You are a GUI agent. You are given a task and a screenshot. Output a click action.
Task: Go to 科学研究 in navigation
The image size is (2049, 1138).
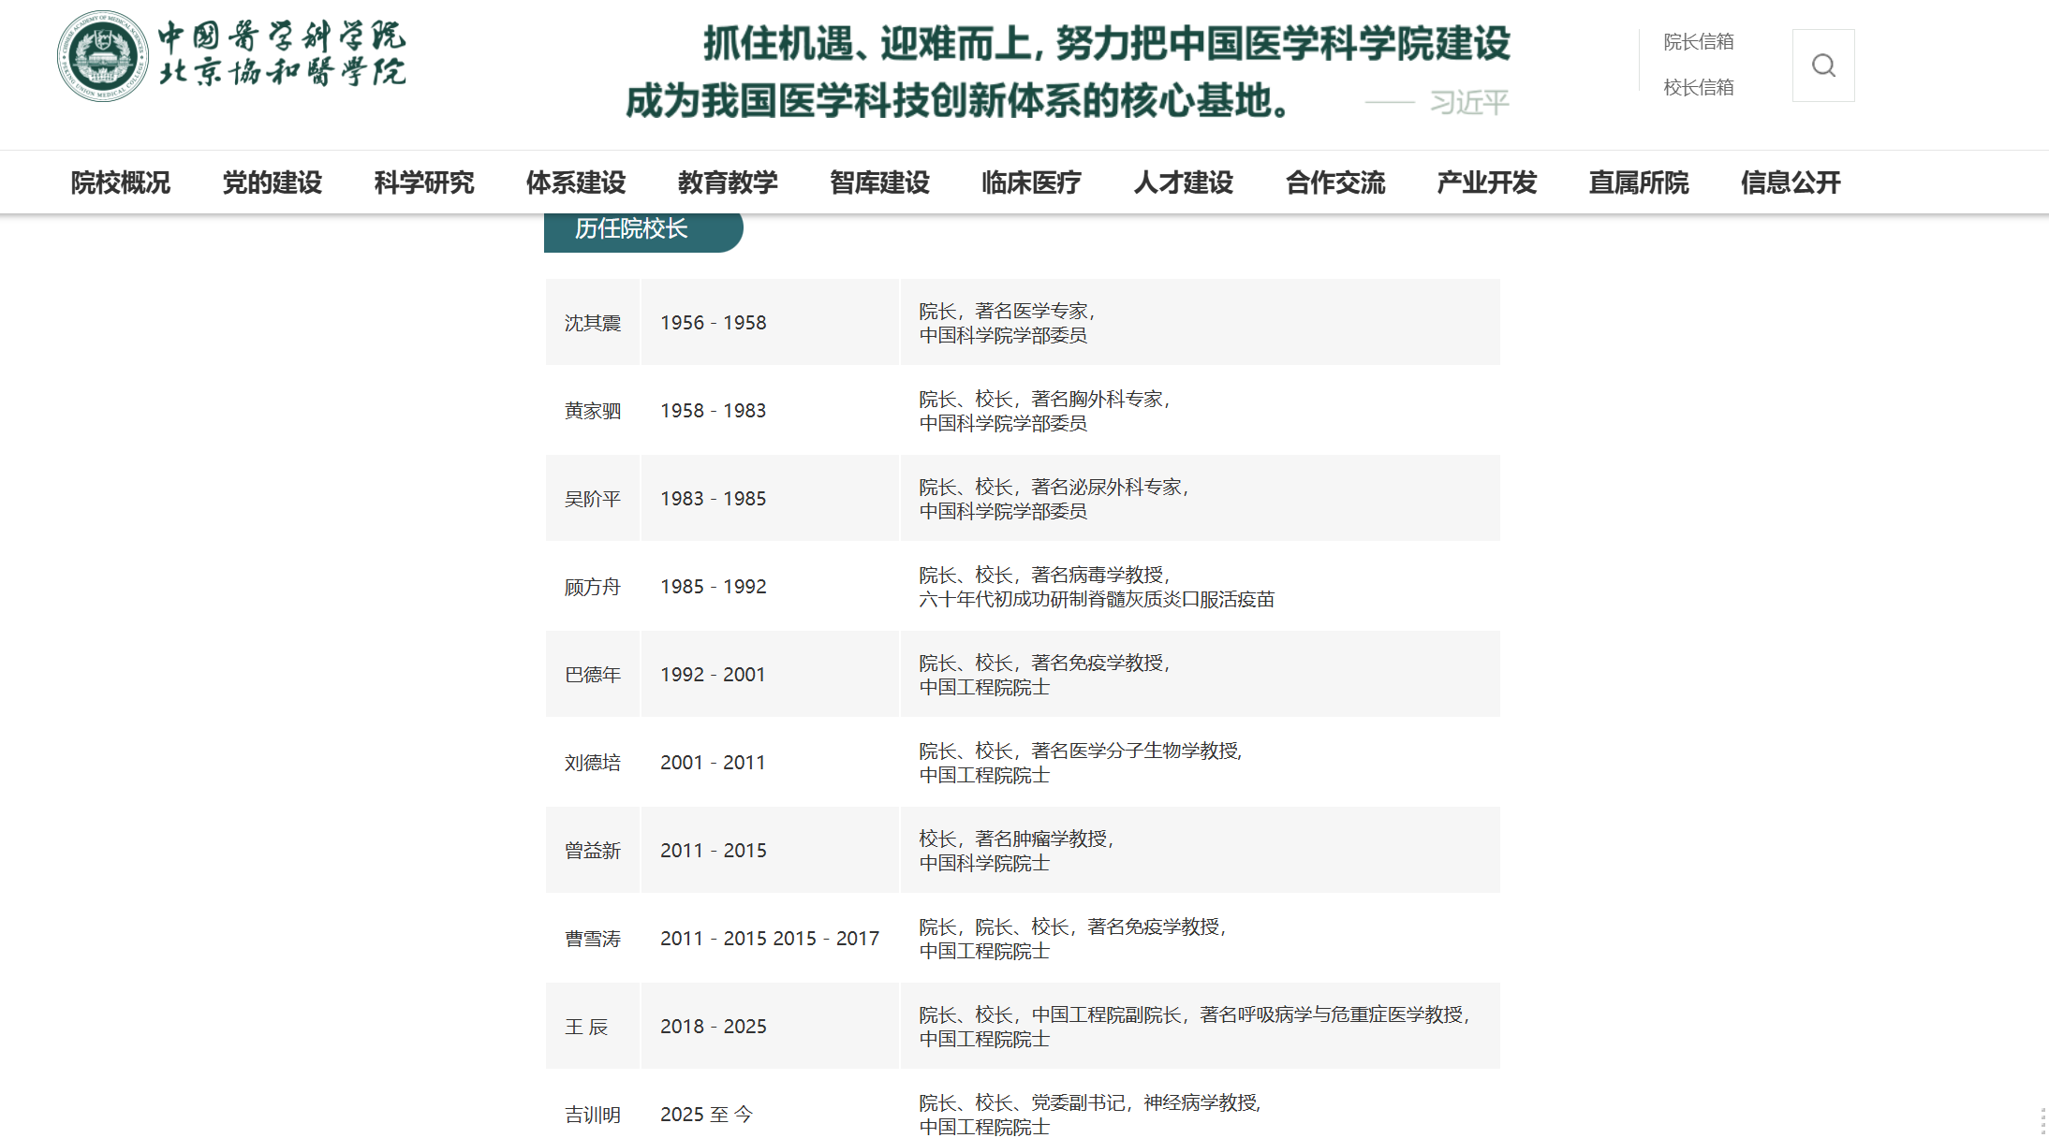coord(424,182)
